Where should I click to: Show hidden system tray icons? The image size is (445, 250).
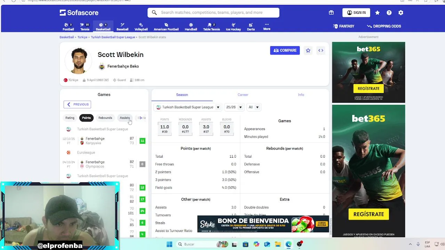pyautogui.click(x=410, y=244)
